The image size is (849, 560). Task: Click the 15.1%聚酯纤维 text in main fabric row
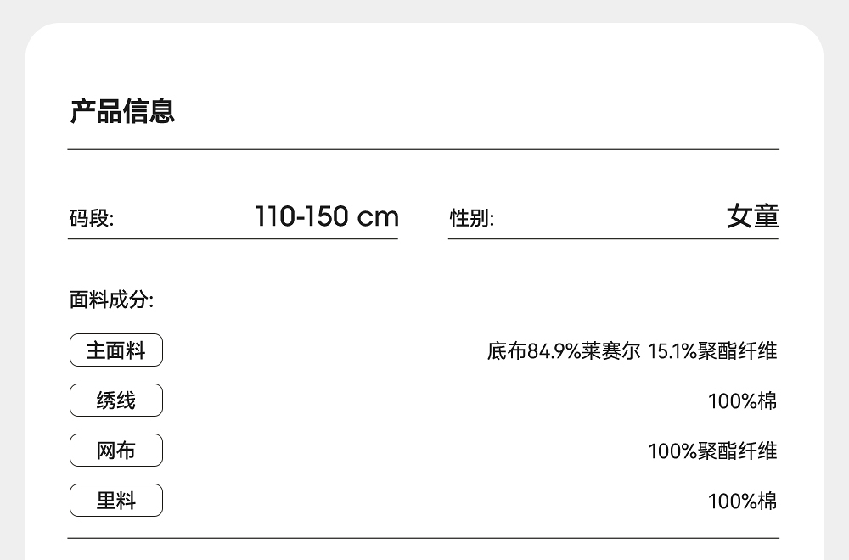click(x=711, y=350)
